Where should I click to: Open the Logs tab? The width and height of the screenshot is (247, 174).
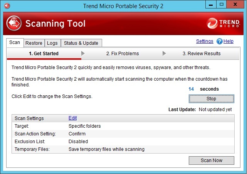coord(52,43)
